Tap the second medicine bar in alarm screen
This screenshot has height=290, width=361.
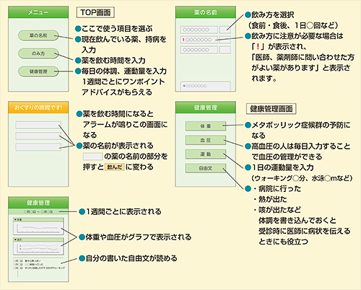click(38, 136)
